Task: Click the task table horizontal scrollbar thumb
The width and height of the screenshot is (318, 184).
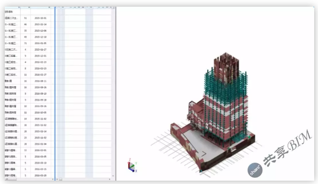Action: pos(11,179)
